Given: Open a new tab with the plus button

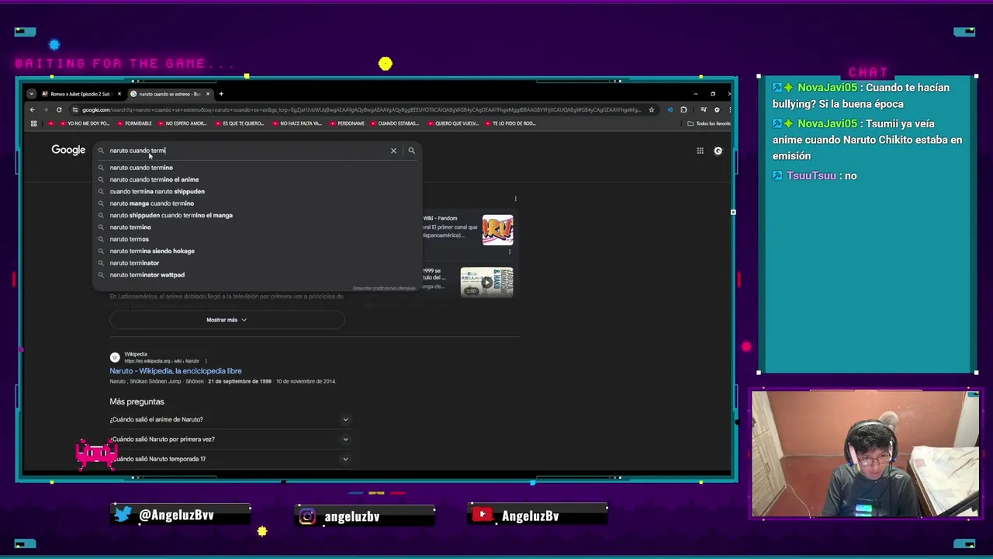Looking at the screenshot, I should tap(221, 94).
